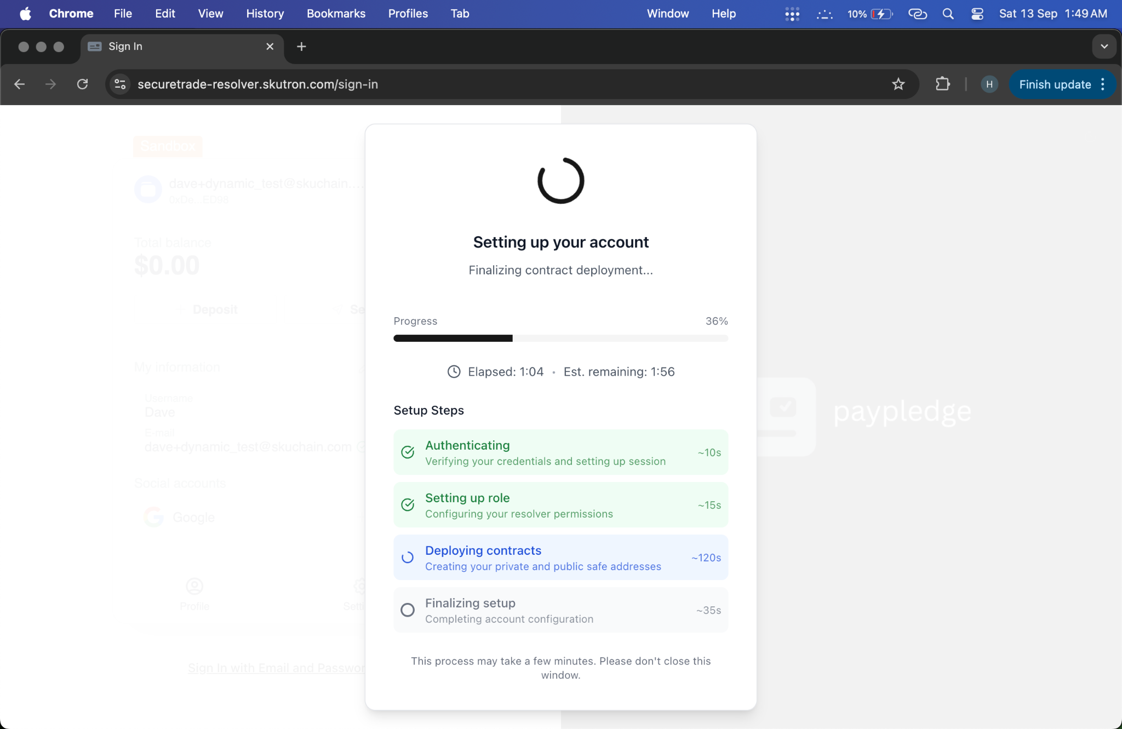Expand the tab search dropdown arrow
This screenshot has height=729, width=1122.
coord(1104,47)
